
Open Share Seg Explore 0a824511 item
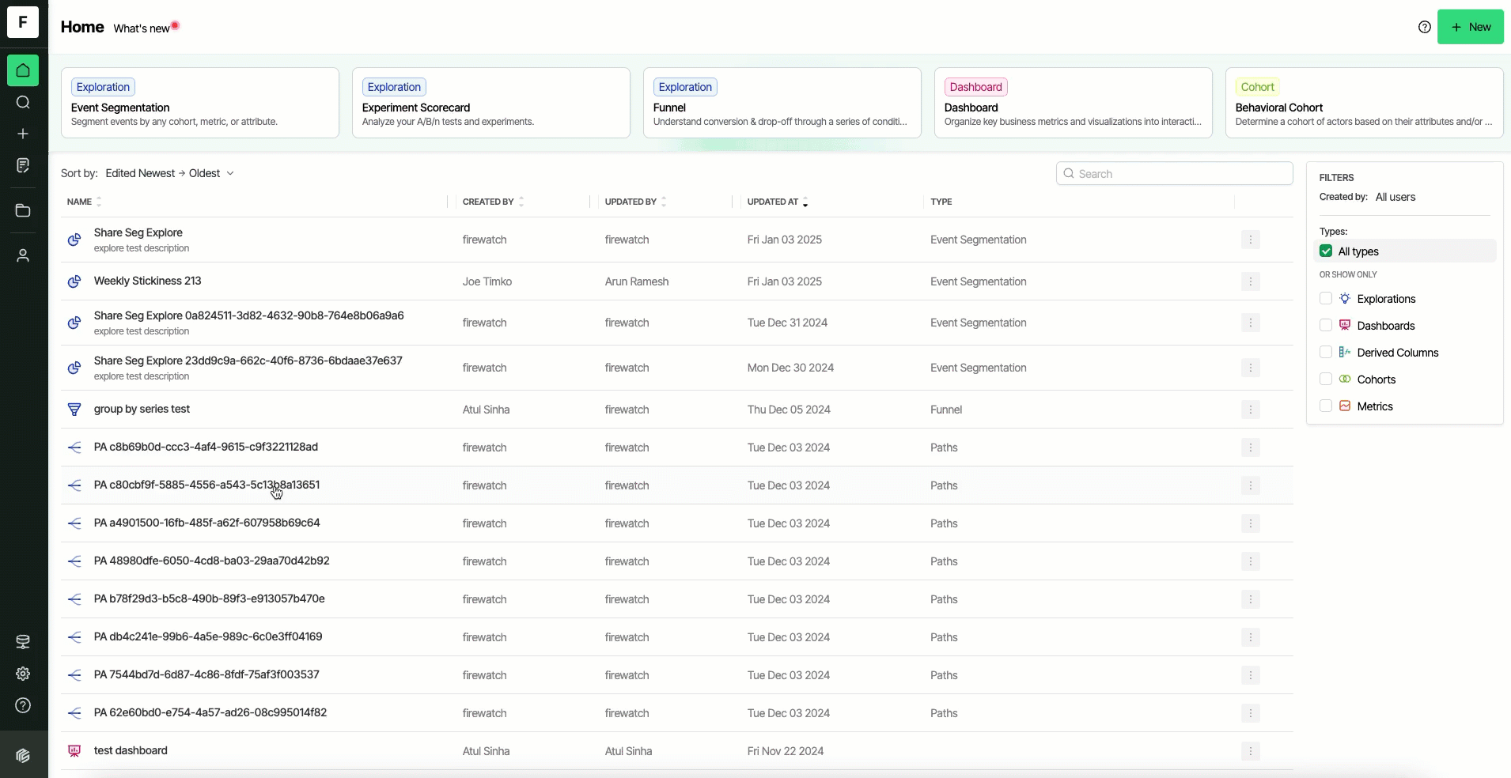coord(248,315)
